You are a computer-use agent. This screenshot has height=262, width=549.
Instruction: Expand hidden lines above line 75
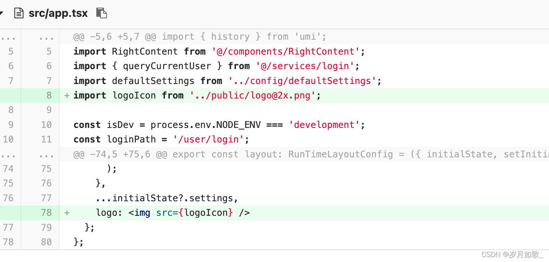click(x=29, y=154)
